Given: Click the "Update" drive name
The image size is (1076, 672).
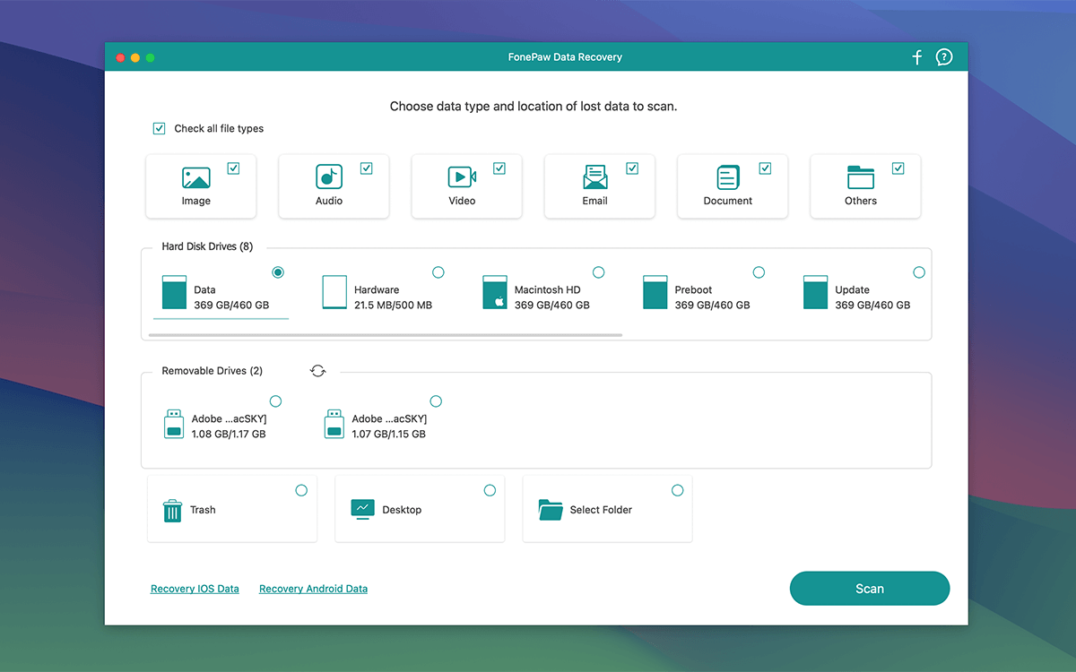Looking at the screenshot, I should click(853, 290).
